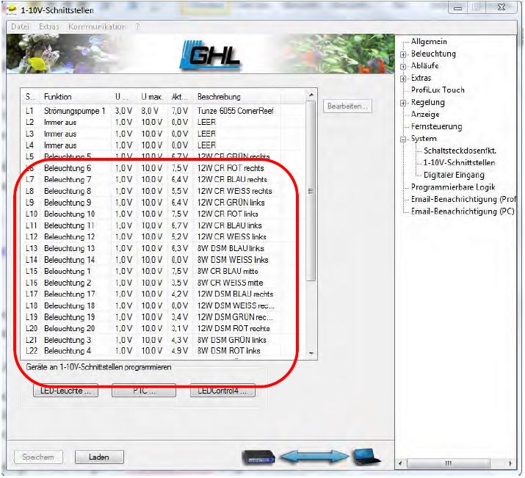Expand the Regelung tree node
This screenshot has width=525, height=478.
pos(403,103)
